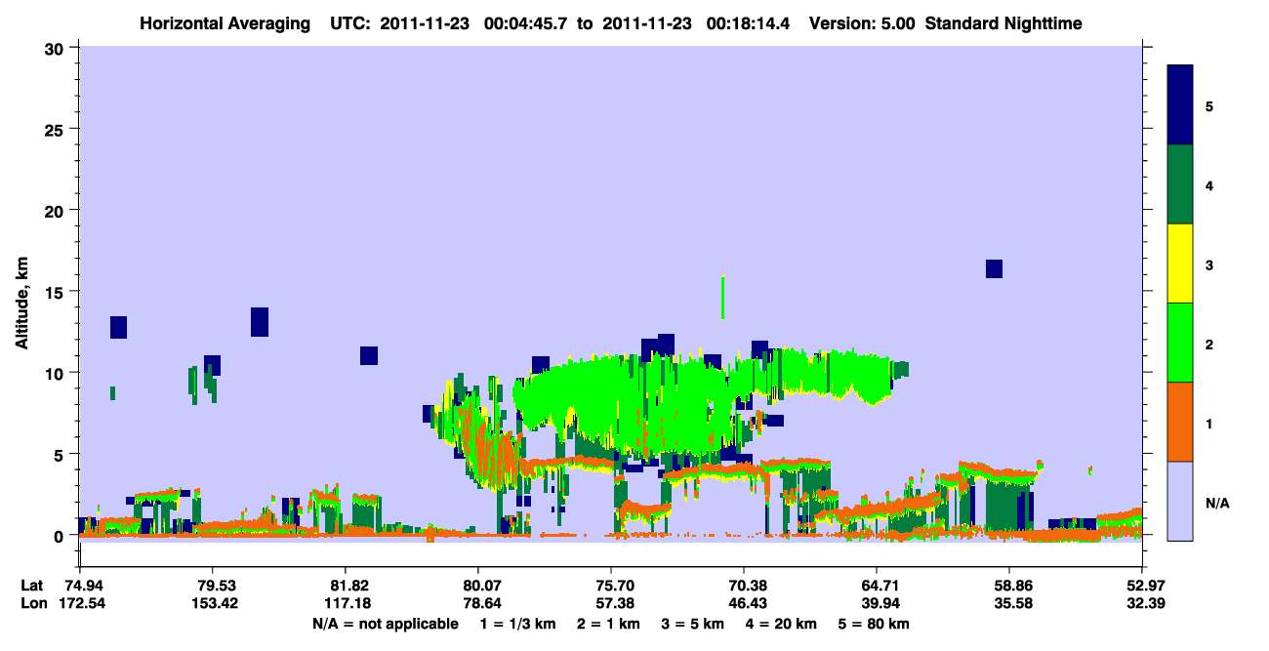Select the orange level 1 color bar segment
This screenshot has width=1269, height=651.
(1180, 422)
